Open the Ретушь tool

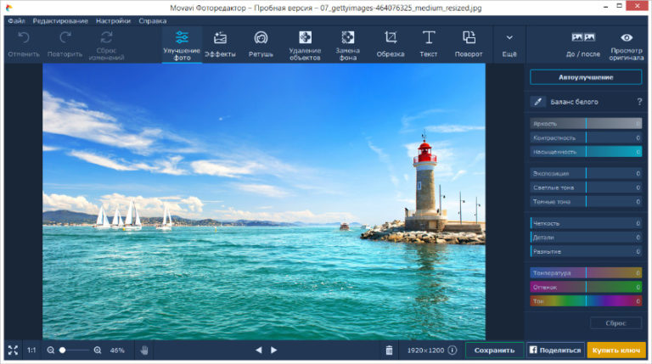pyautogui.click(x=261, y=43)
